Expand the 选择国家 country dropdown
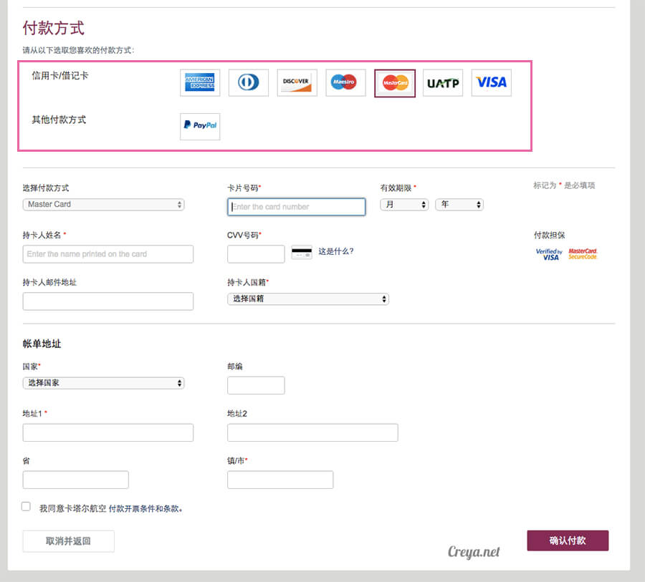 [104, 383]
